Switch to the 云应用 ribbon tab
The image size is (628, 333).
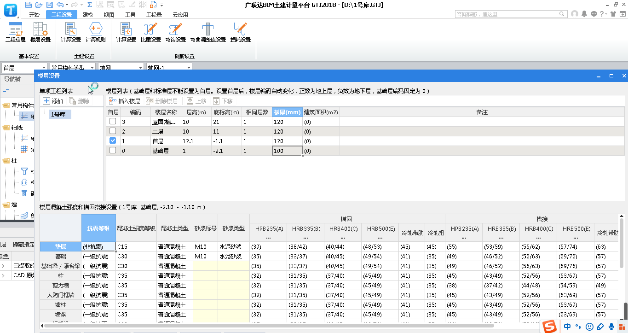pos(180,15)
